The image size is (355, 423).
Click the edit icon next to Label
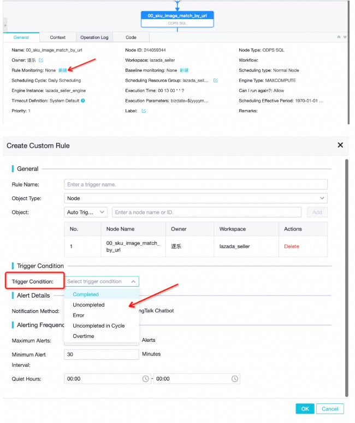144,111
